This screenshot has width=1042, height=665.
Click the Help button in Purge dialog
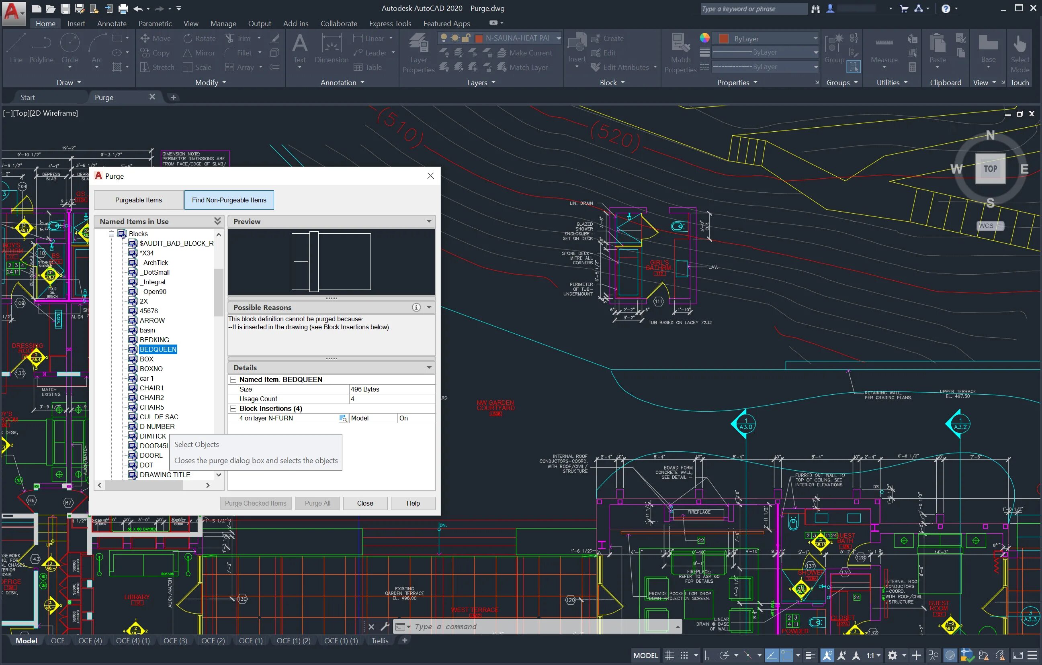click(412, 503)
